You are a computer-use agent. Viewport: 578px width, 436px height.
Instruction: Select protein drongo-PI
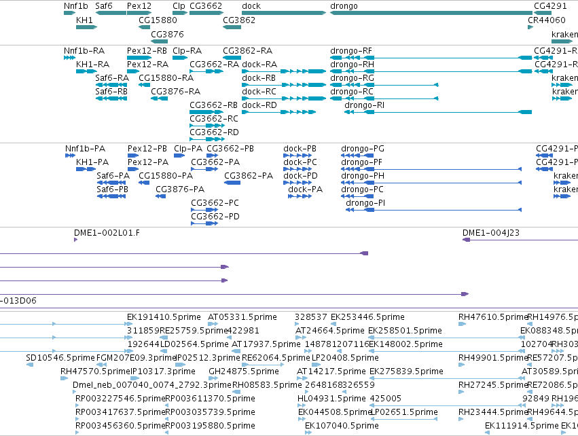(434, 210)
